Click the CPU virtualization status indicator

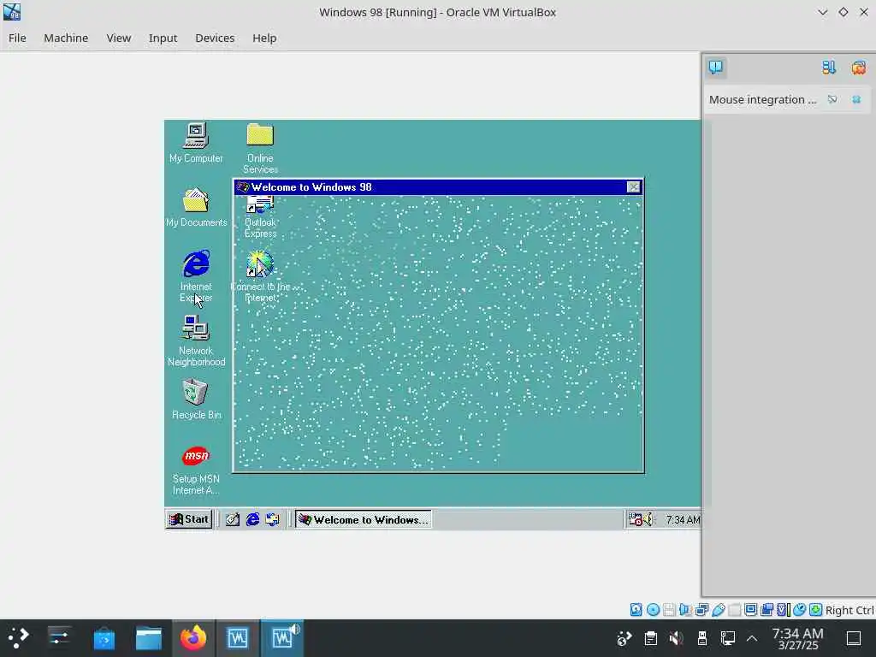pos(784,609)
